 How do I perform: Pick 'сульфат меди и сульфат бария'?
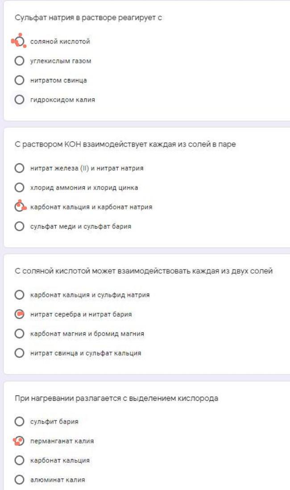pos(19,226)
